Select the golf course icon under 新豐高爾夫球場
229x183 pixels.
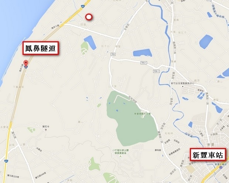[143, 117]
